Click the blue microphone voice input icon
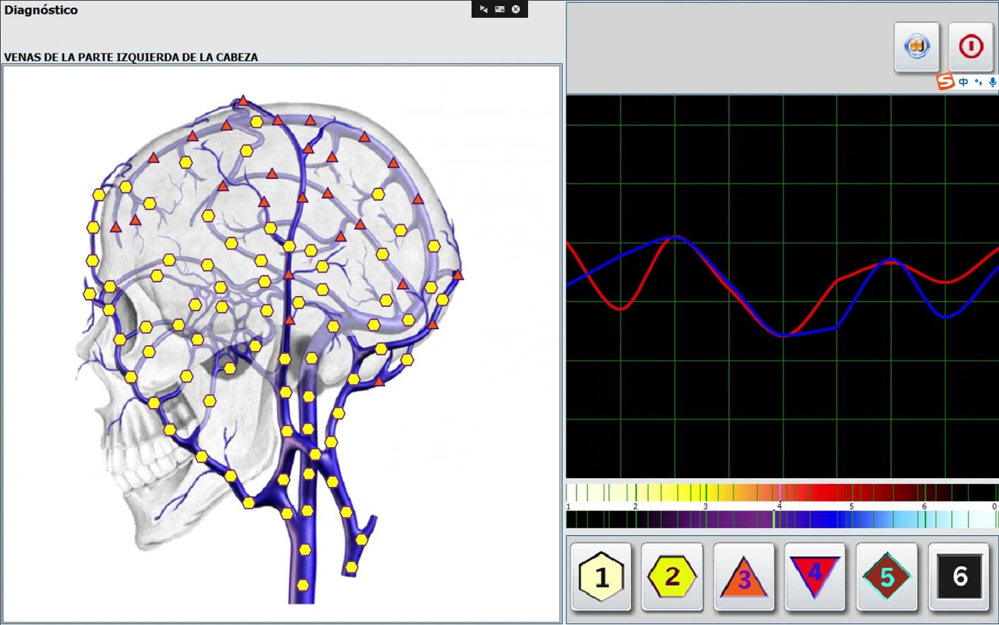The height and width of the screenshot is (625, 999). [x=992, y=82]
